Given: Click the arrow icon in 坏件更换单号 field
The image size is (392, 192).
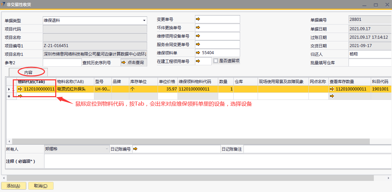Looking at the screenshot, I should [198, 28].
